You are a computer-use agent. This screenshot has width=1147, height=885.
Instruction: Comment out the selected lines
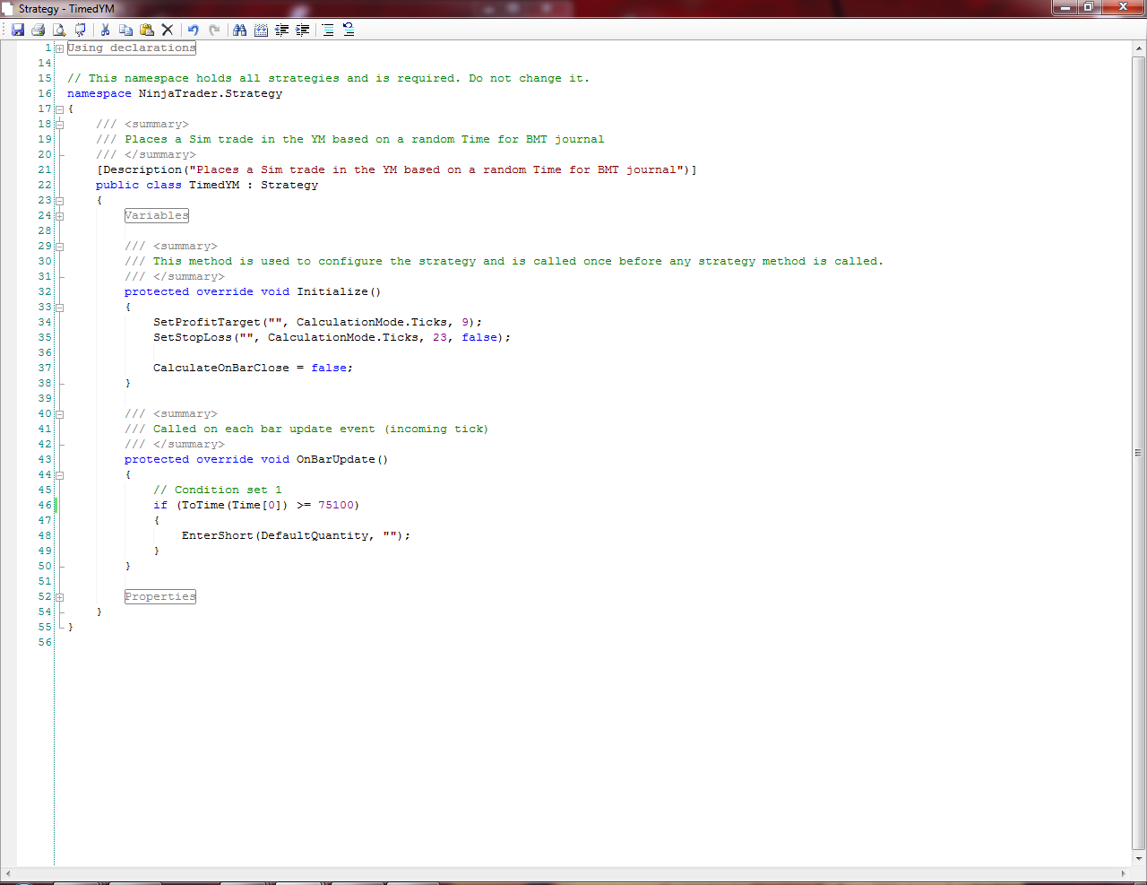(x=328, y=30)
